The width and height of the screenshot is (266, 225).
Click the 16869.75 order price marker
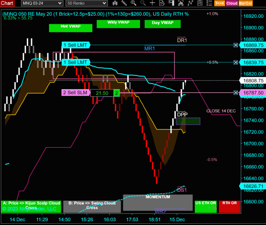coord(252,45)
